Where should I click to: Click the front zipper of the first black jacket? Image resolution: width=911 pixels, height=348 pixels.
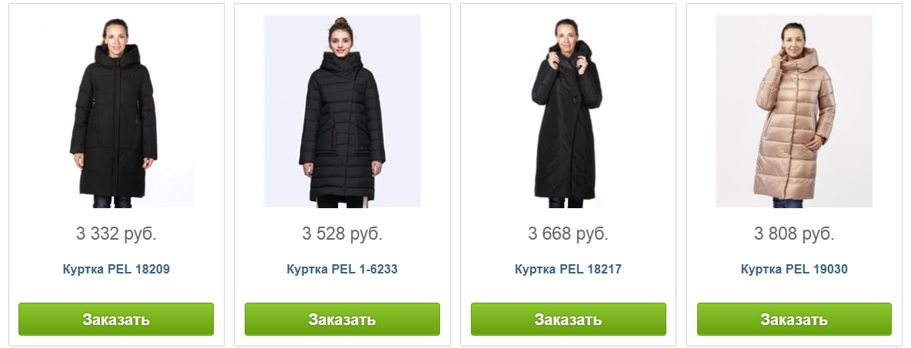point(115,128)
